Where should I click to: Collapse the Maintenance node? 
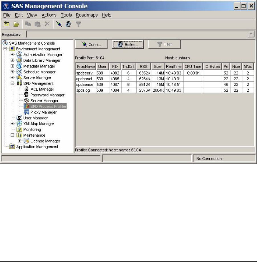coord(12,135)
